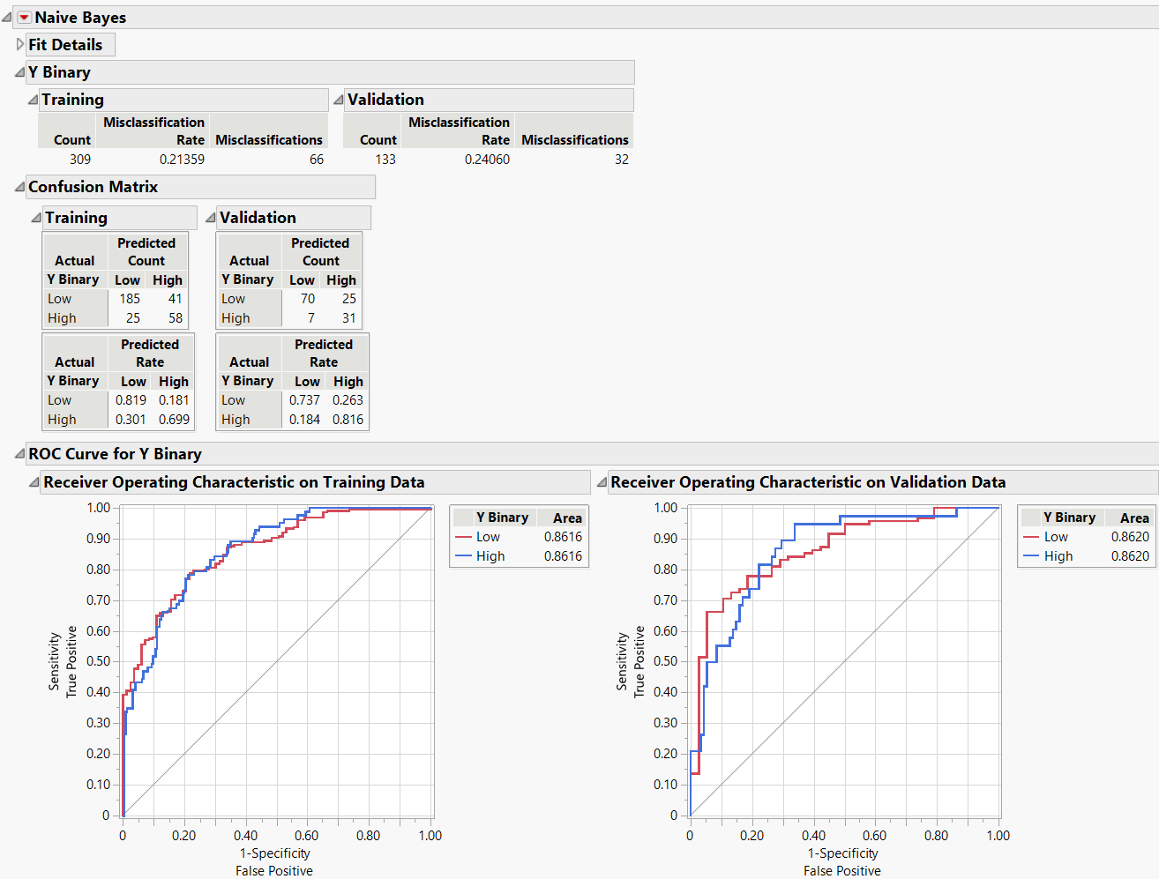Expand the Fit Details section
This screenshot has height=879, width=1159.
pyautogui.click(x=19, y=44)
